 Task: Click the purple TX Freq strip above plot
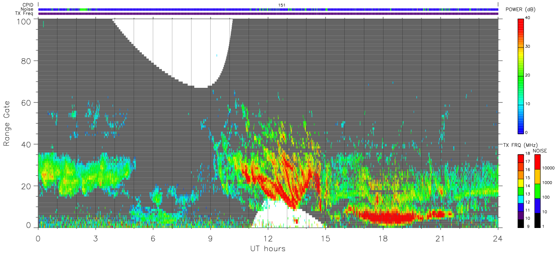(268, 14)
